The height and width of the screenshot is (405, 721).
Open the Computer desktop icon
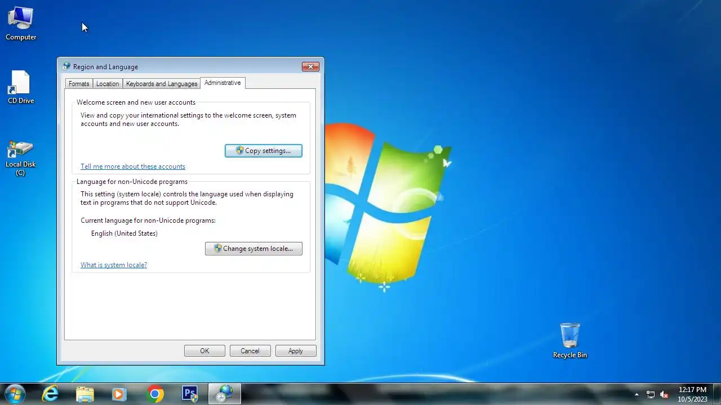(21, 24)
